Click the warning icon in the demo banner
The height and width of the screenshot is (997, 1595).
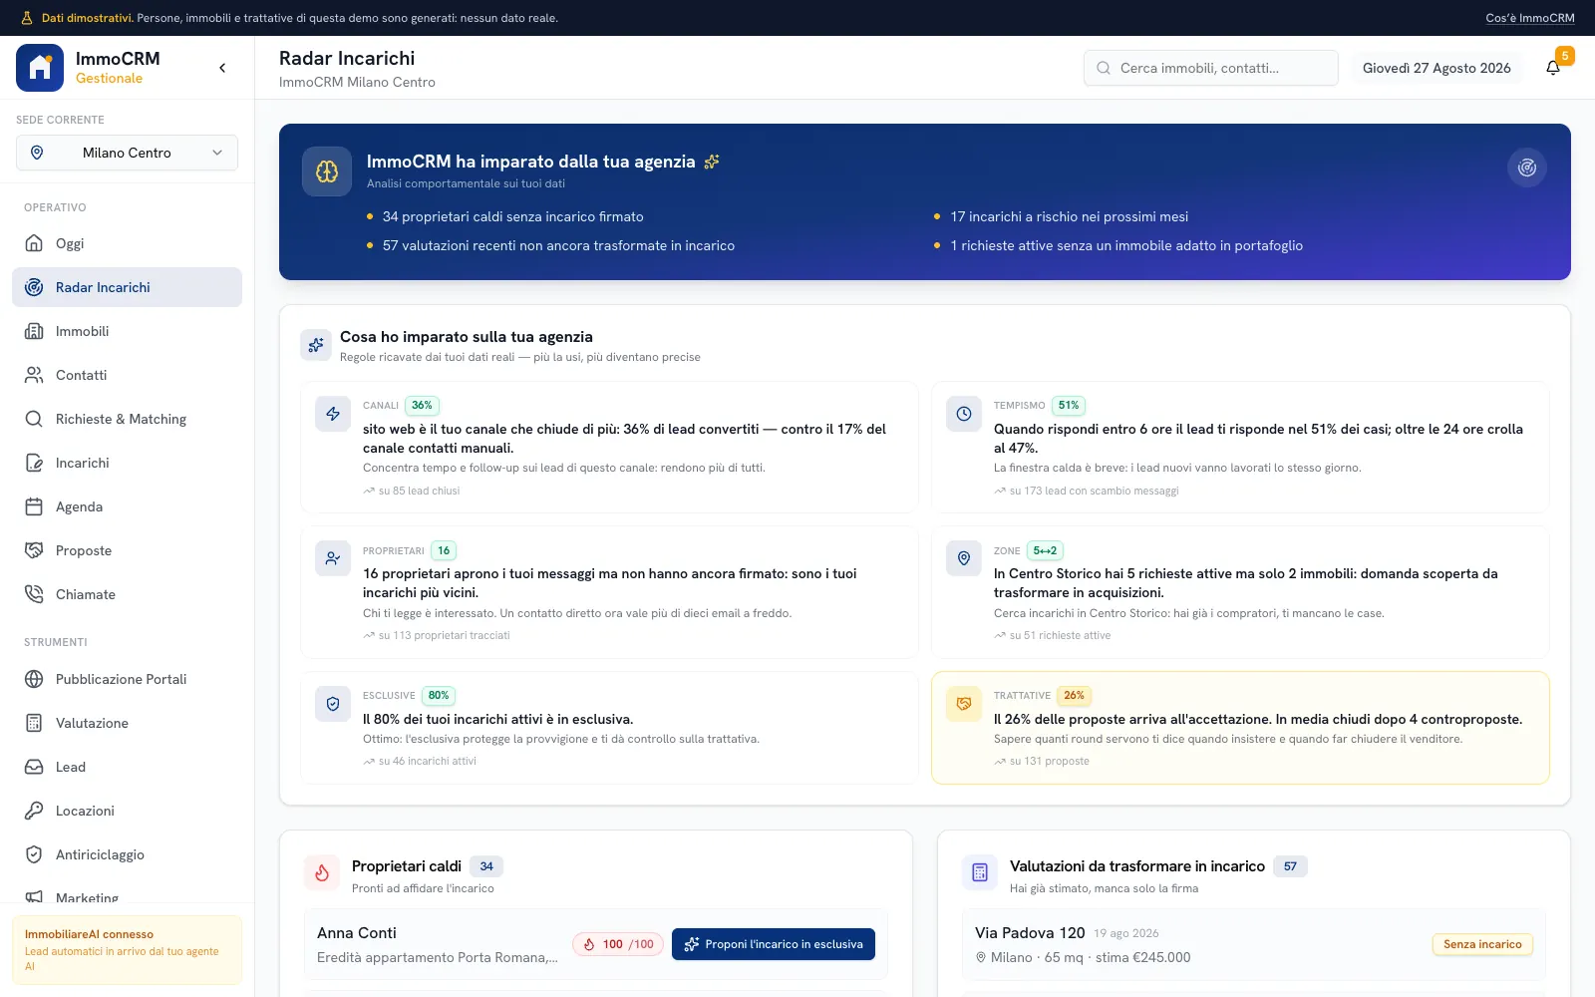27,18
